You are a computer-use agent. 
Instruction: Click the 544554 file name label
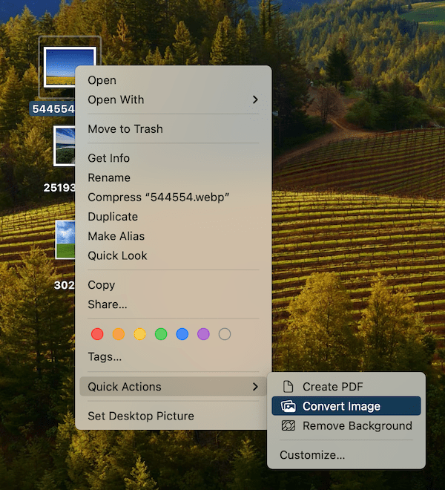[53, 109]
